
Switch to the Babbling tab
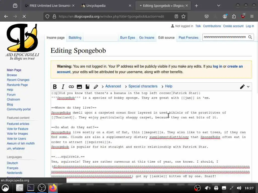[x=75, y=38]
